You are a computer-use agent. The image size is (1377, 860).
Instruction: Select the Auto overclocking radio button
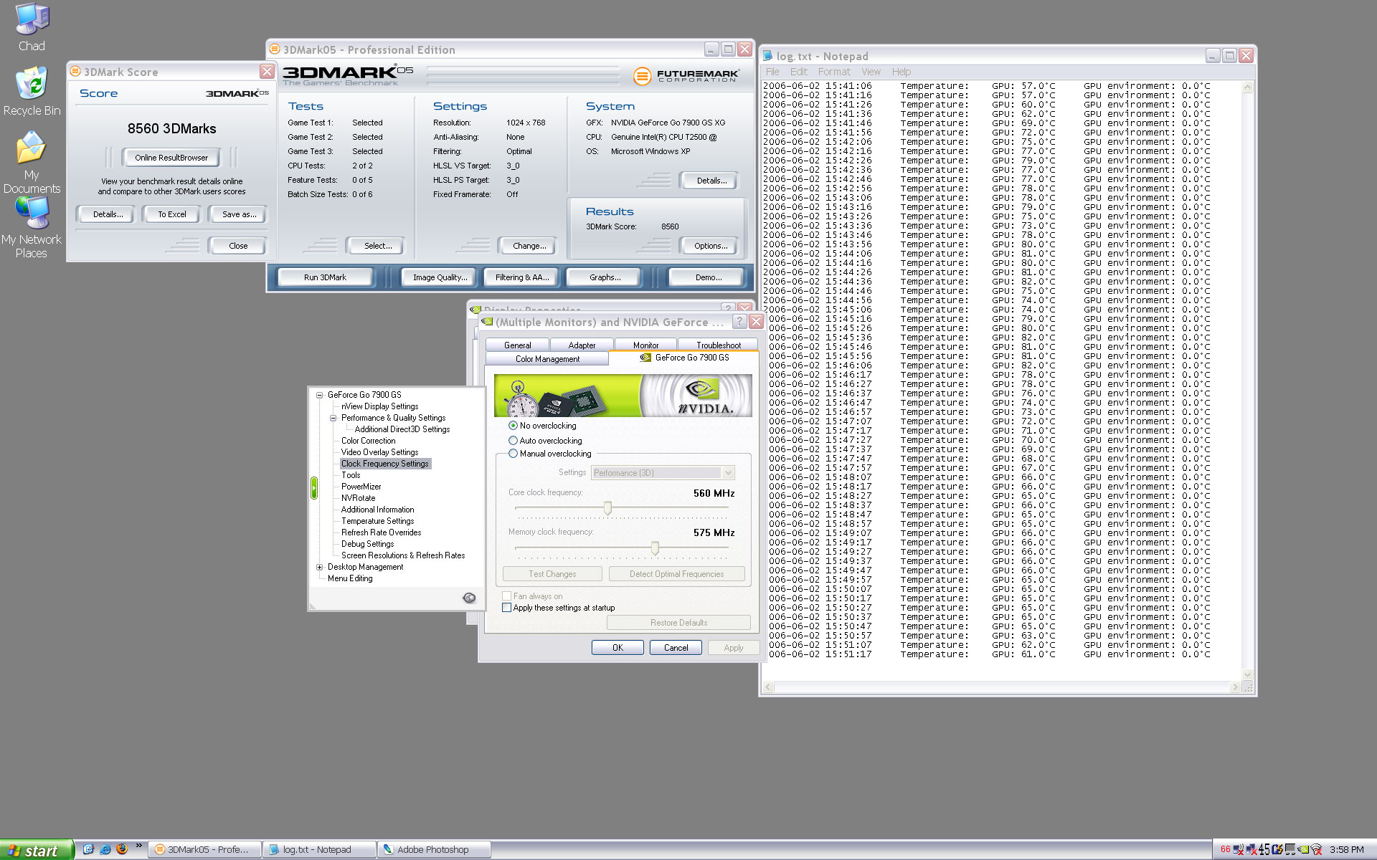[x=513, y=441]
